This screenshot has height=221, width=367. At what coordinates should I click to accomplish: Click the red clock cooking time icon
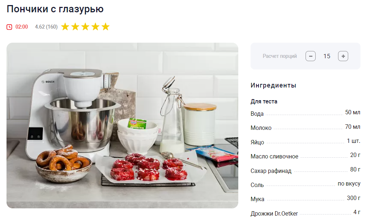[9, 27]
